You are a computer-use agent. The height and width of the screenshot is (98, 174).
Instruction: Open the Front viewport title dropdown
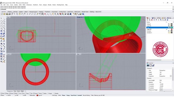pos(11,54)
